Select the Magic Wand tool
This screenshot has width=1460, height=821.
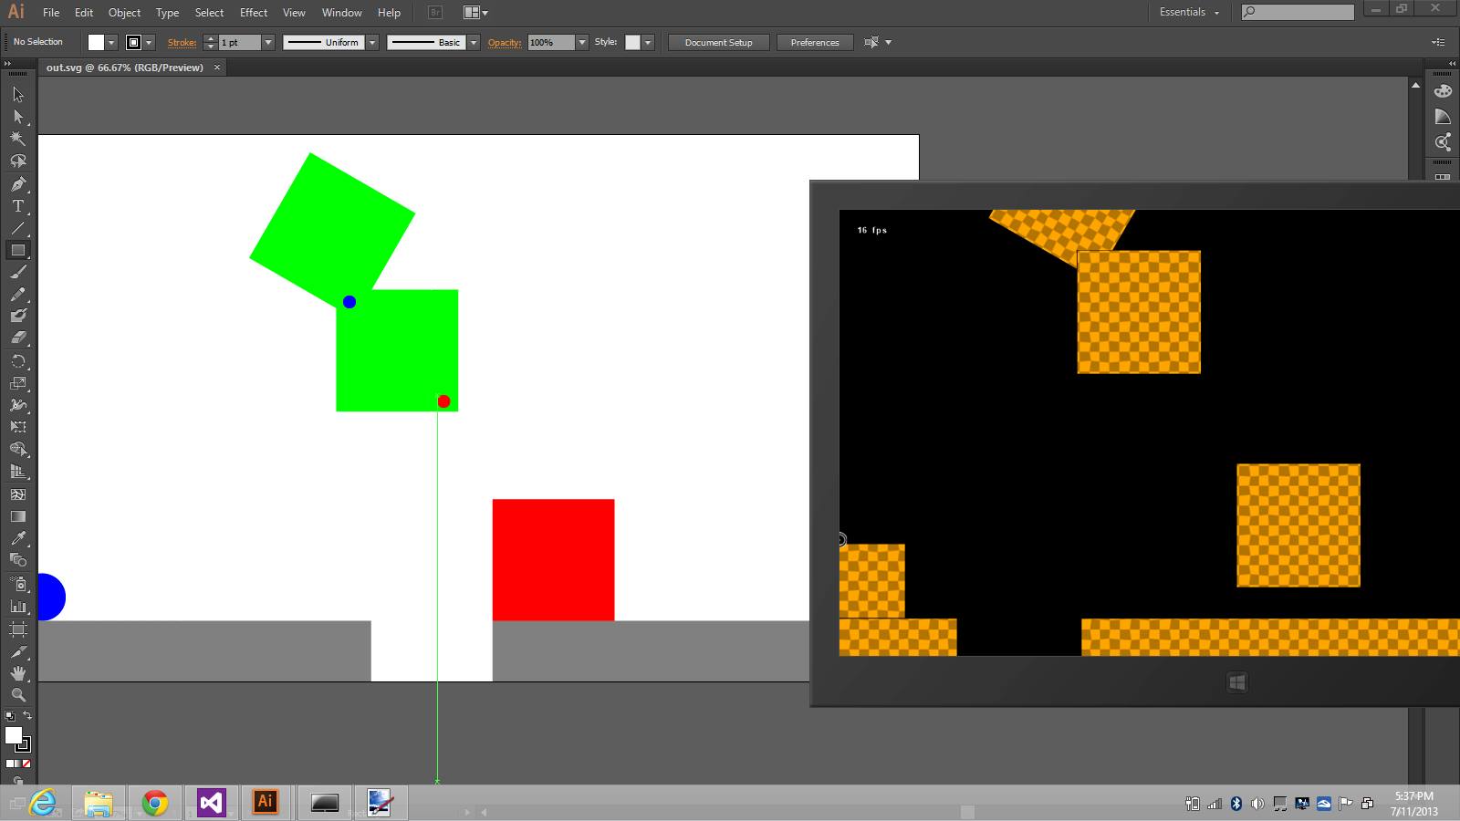(17, 139)
